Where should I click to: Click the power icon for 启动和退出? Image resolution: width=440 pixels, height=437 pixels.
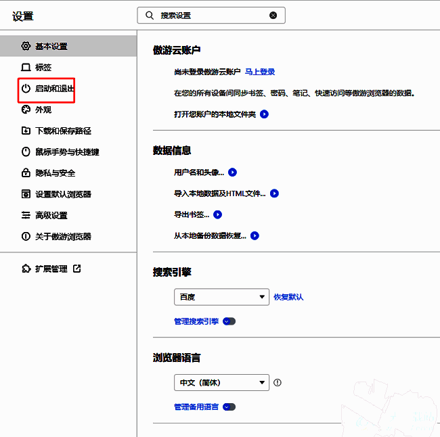26,89
